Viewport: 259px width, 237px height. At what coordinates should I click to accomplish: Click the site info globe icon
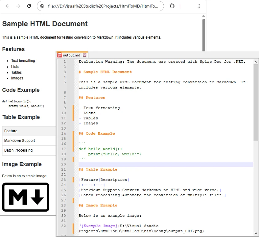coord(42,6)
